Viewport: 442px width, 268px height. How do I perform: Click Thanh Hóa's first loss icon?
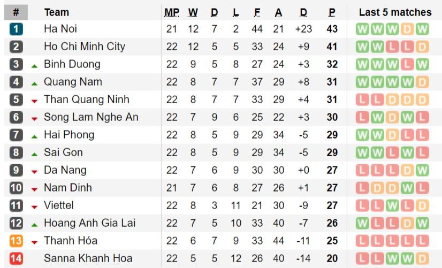point(362,241)
